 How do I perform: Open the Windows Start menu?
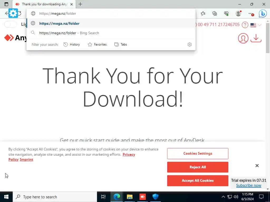[x=6, y=197]
